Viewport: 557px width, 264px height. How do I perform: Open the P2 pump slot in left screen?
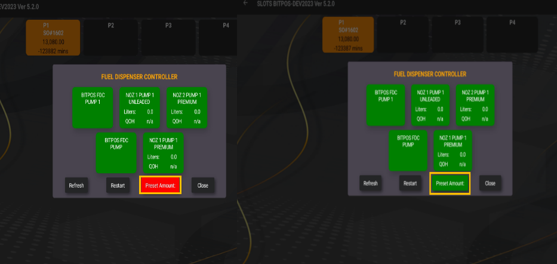[111, 37]
